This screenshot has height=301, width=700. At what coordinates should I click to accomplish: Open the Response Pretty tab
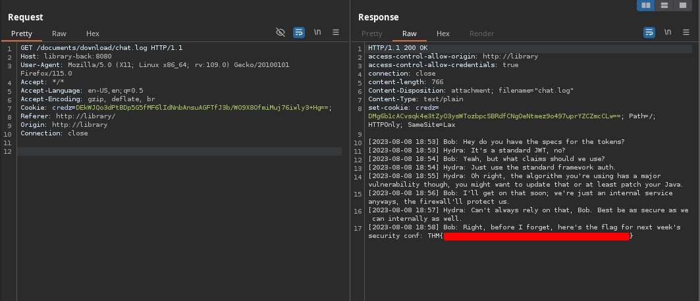click(x=371, y=34)
